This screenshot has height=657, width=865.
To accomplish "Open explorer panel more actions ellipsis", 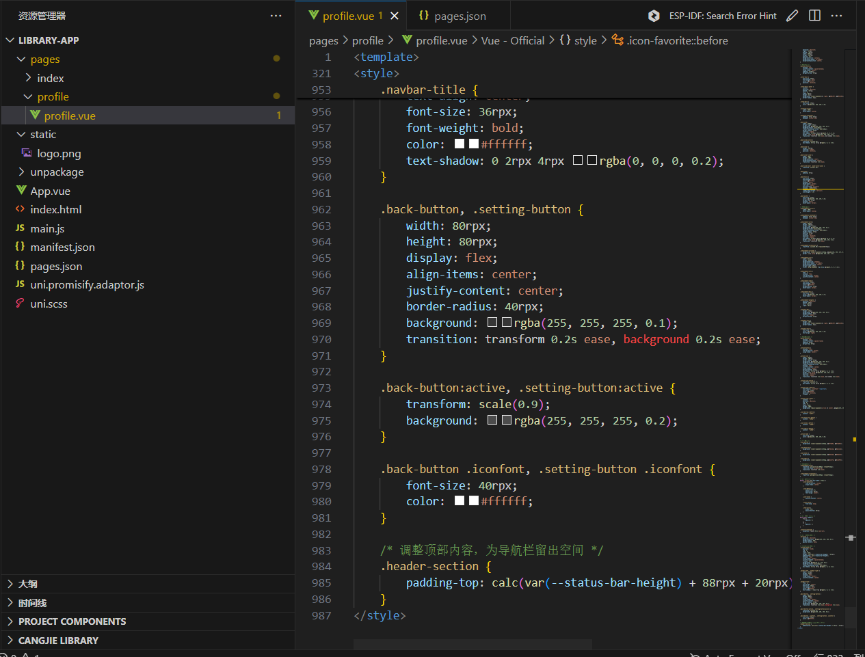I will tap(276, 16).
